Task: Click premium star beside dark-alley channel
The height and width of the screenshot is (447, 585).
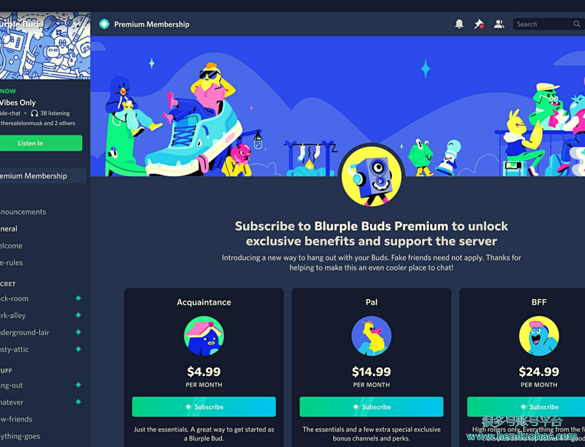Action: pyautogui.click(x=78, y=315)
